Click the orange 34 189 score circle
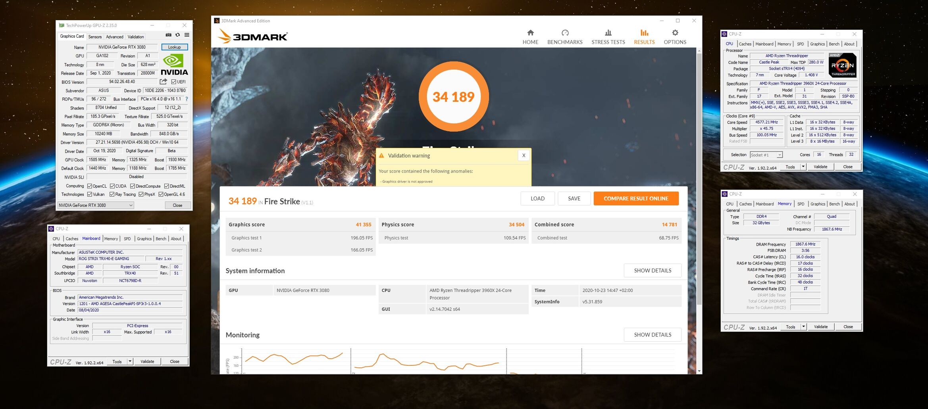Screen dimensions: 928x409 [x=453, y=96]
